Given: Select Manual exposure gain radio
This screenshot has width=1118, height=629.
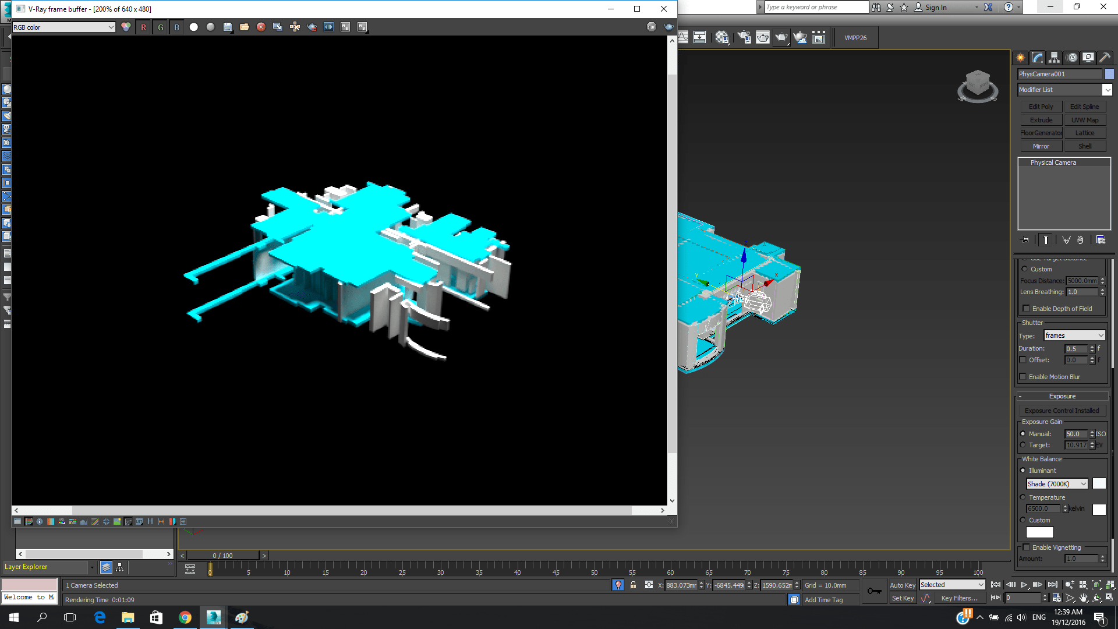Looking at the screenshot, I should click(x=1023, y=434).
